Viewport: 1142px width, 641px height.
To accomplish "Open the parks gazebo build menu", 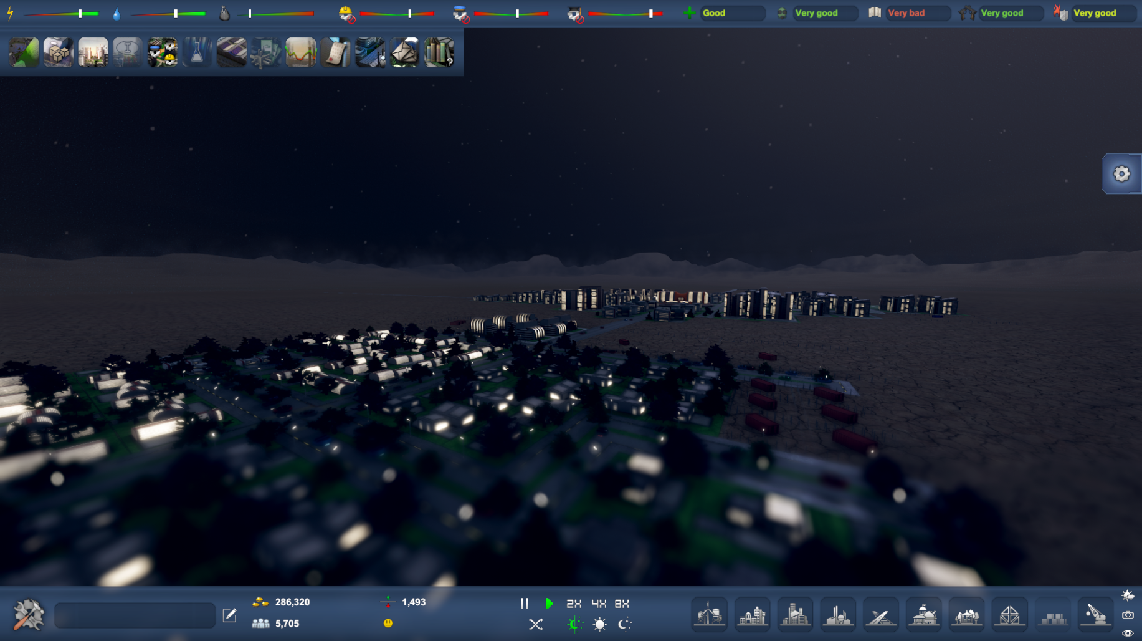I will click(x=967, y=615).
